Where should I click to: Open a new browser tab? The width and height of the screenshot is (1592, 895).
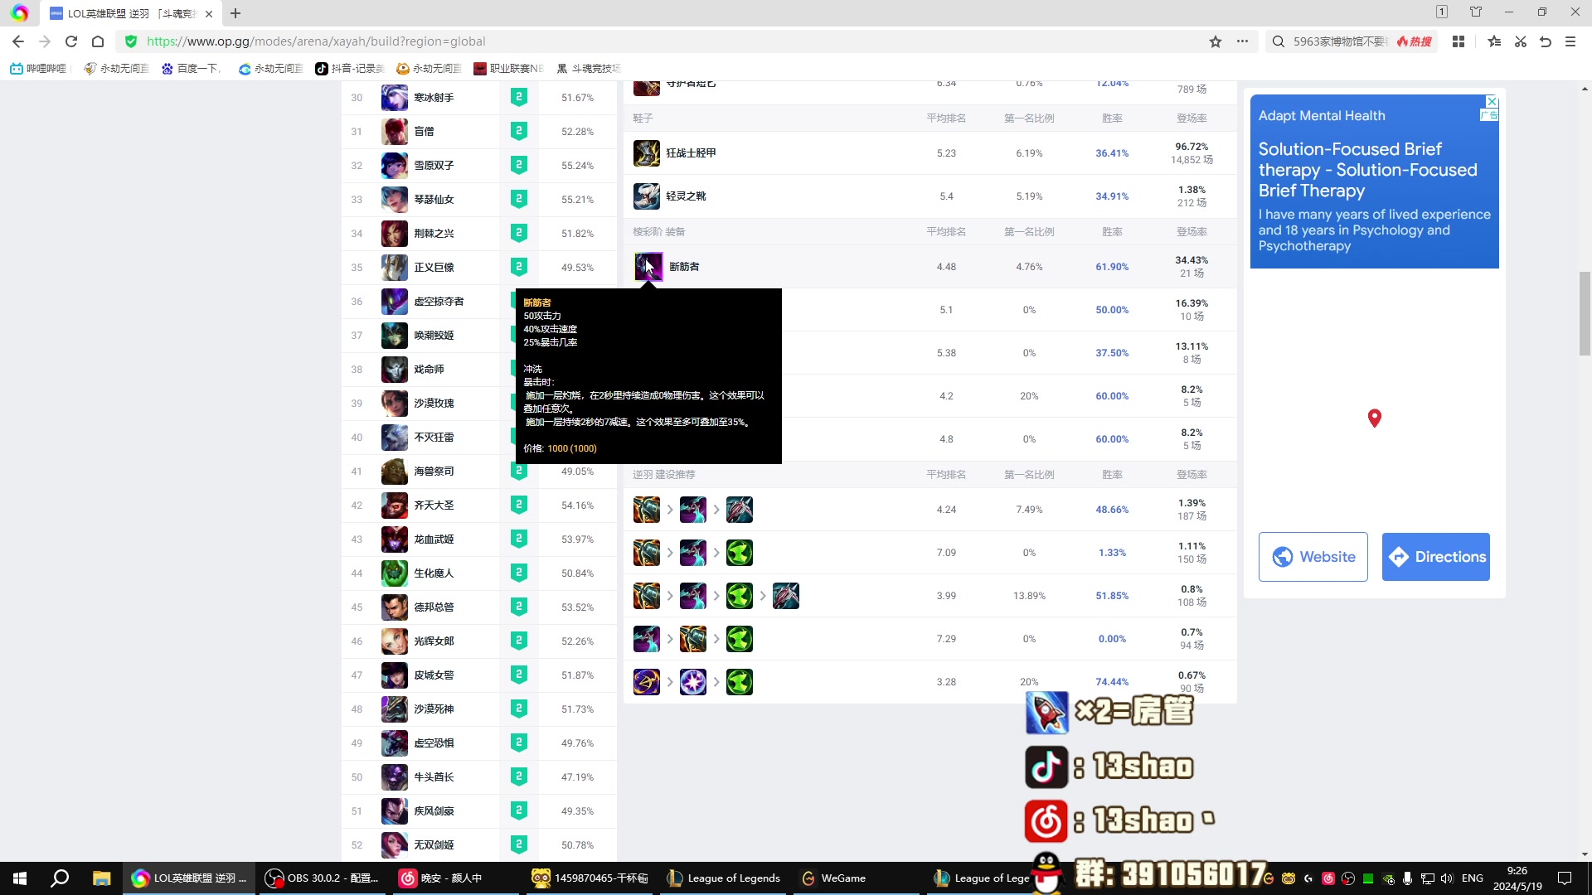[x=235, y=13]
